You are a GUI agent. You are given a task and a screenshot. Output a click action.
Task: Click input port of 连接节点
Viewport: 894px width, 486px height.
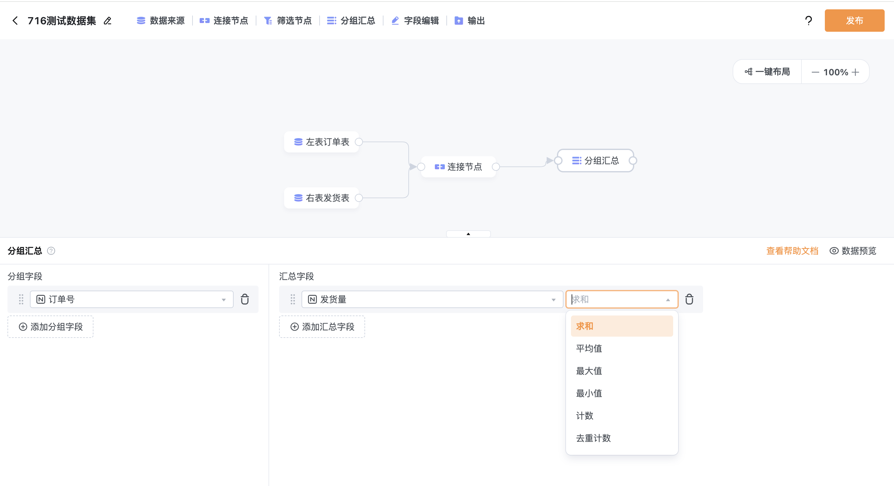pos(421,167)
